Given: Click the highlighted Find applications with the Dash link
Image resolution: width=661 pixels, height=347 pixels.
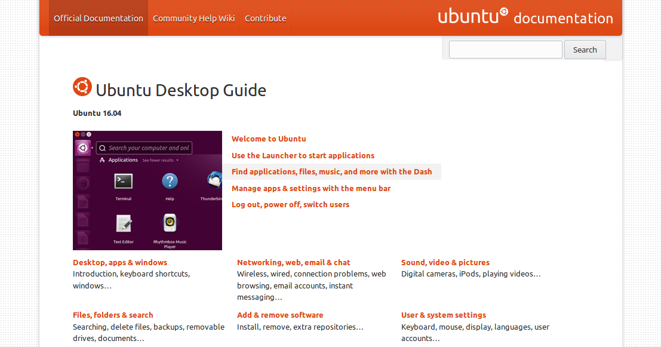Looking at the screenshot, I should coord(331,171).
